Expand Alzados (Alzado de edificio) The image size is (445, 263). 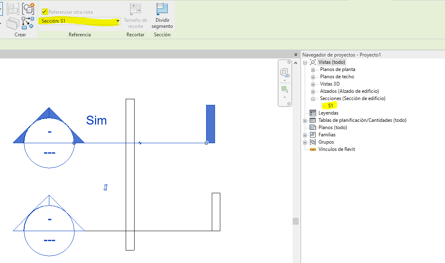[x=313, y=91]
